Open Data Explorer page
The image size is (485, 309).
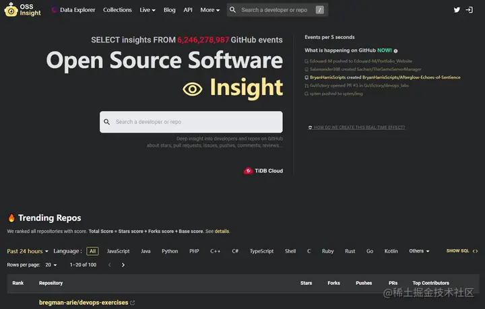(77, 10)
